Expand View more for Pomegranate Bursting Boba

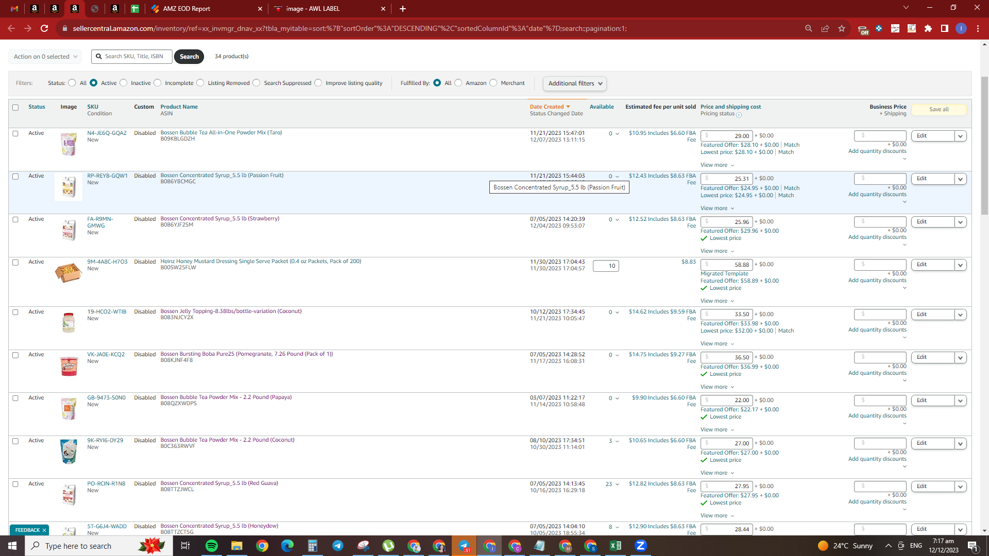(x=717, y=387)
